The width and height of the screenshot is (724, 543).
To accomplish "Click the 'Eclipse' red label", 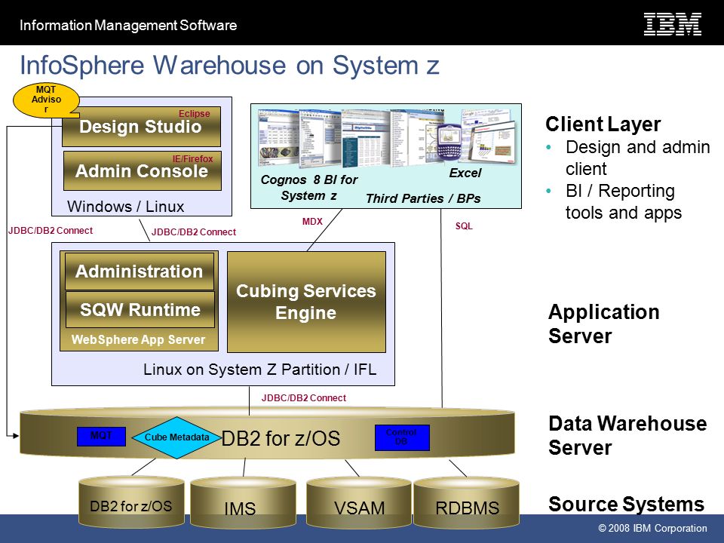I will [195, 114].
